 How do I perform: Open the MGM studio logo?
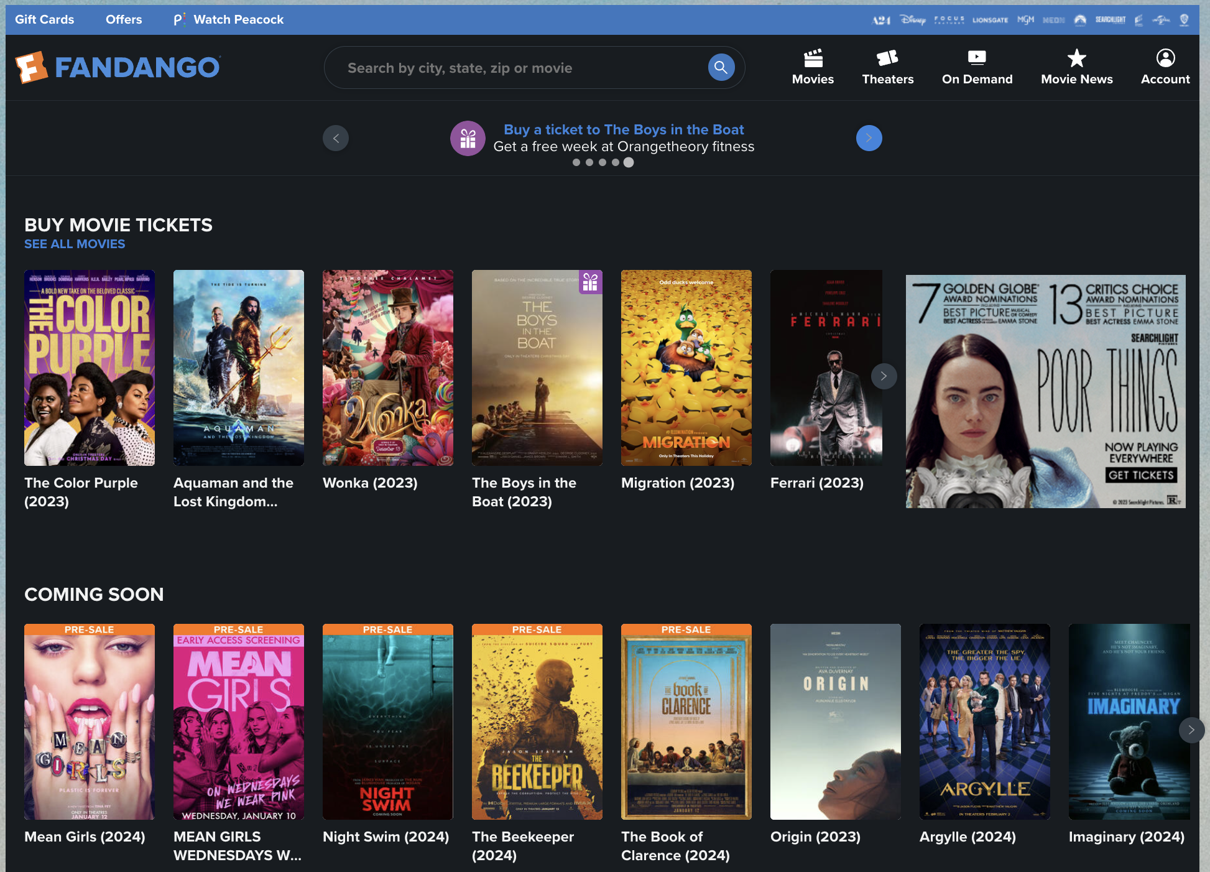[1025, 20]
